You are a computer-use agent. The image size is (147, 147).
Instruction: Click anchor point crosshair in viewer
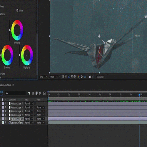click(99, 36)
